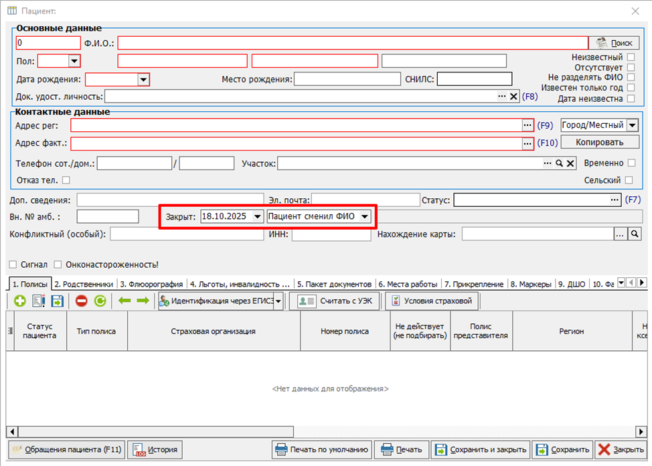The image size is (652, 466).
Task: Open the Город/Местный dropdown
Action: pos(632,125)
